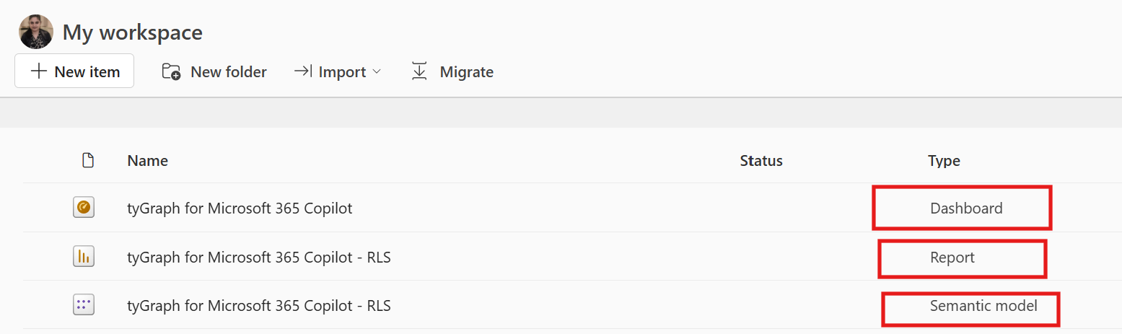The image size is (1122, 334).
Task: Open the New item button
Action: [74, 71]
